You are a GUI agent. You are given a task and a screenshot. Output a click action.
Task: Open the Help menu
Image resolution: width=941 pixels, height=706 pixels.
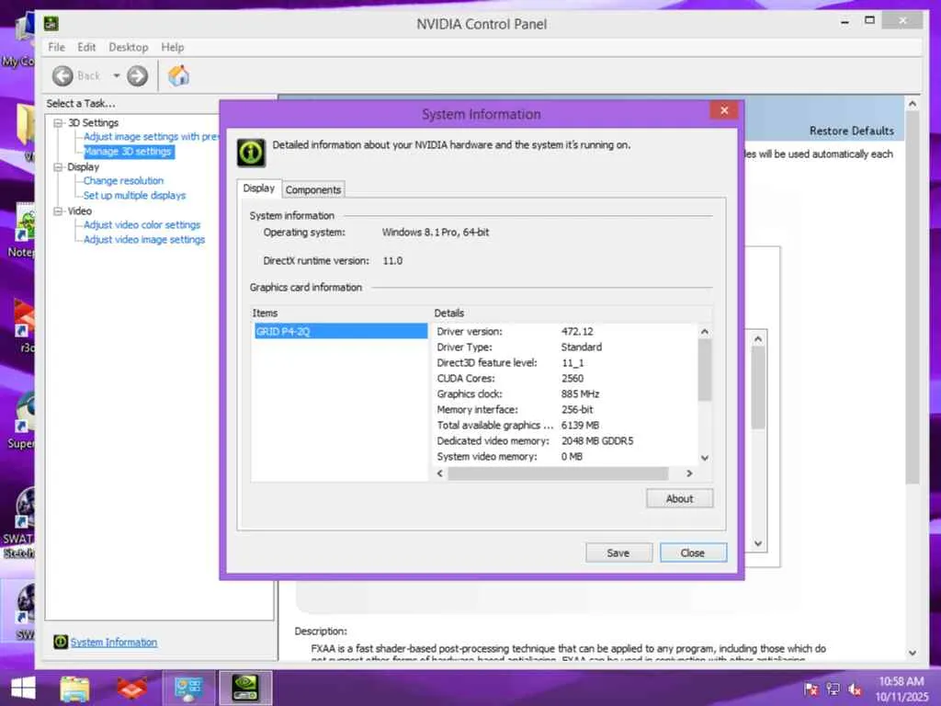[x=172, y=47]
